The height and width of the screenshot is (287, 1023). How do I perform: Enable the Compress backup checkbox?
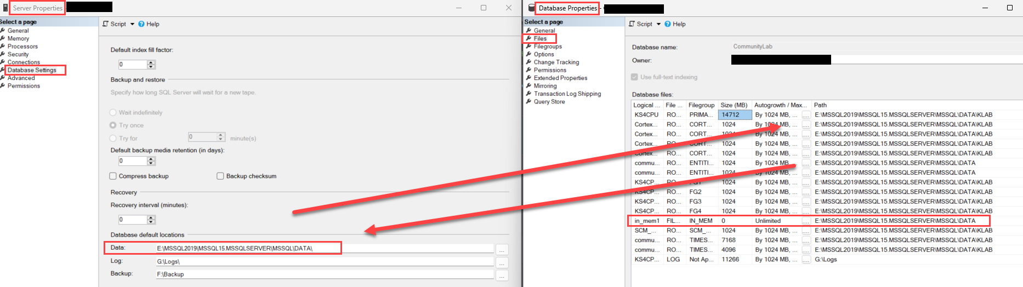[x=113, y=176]
